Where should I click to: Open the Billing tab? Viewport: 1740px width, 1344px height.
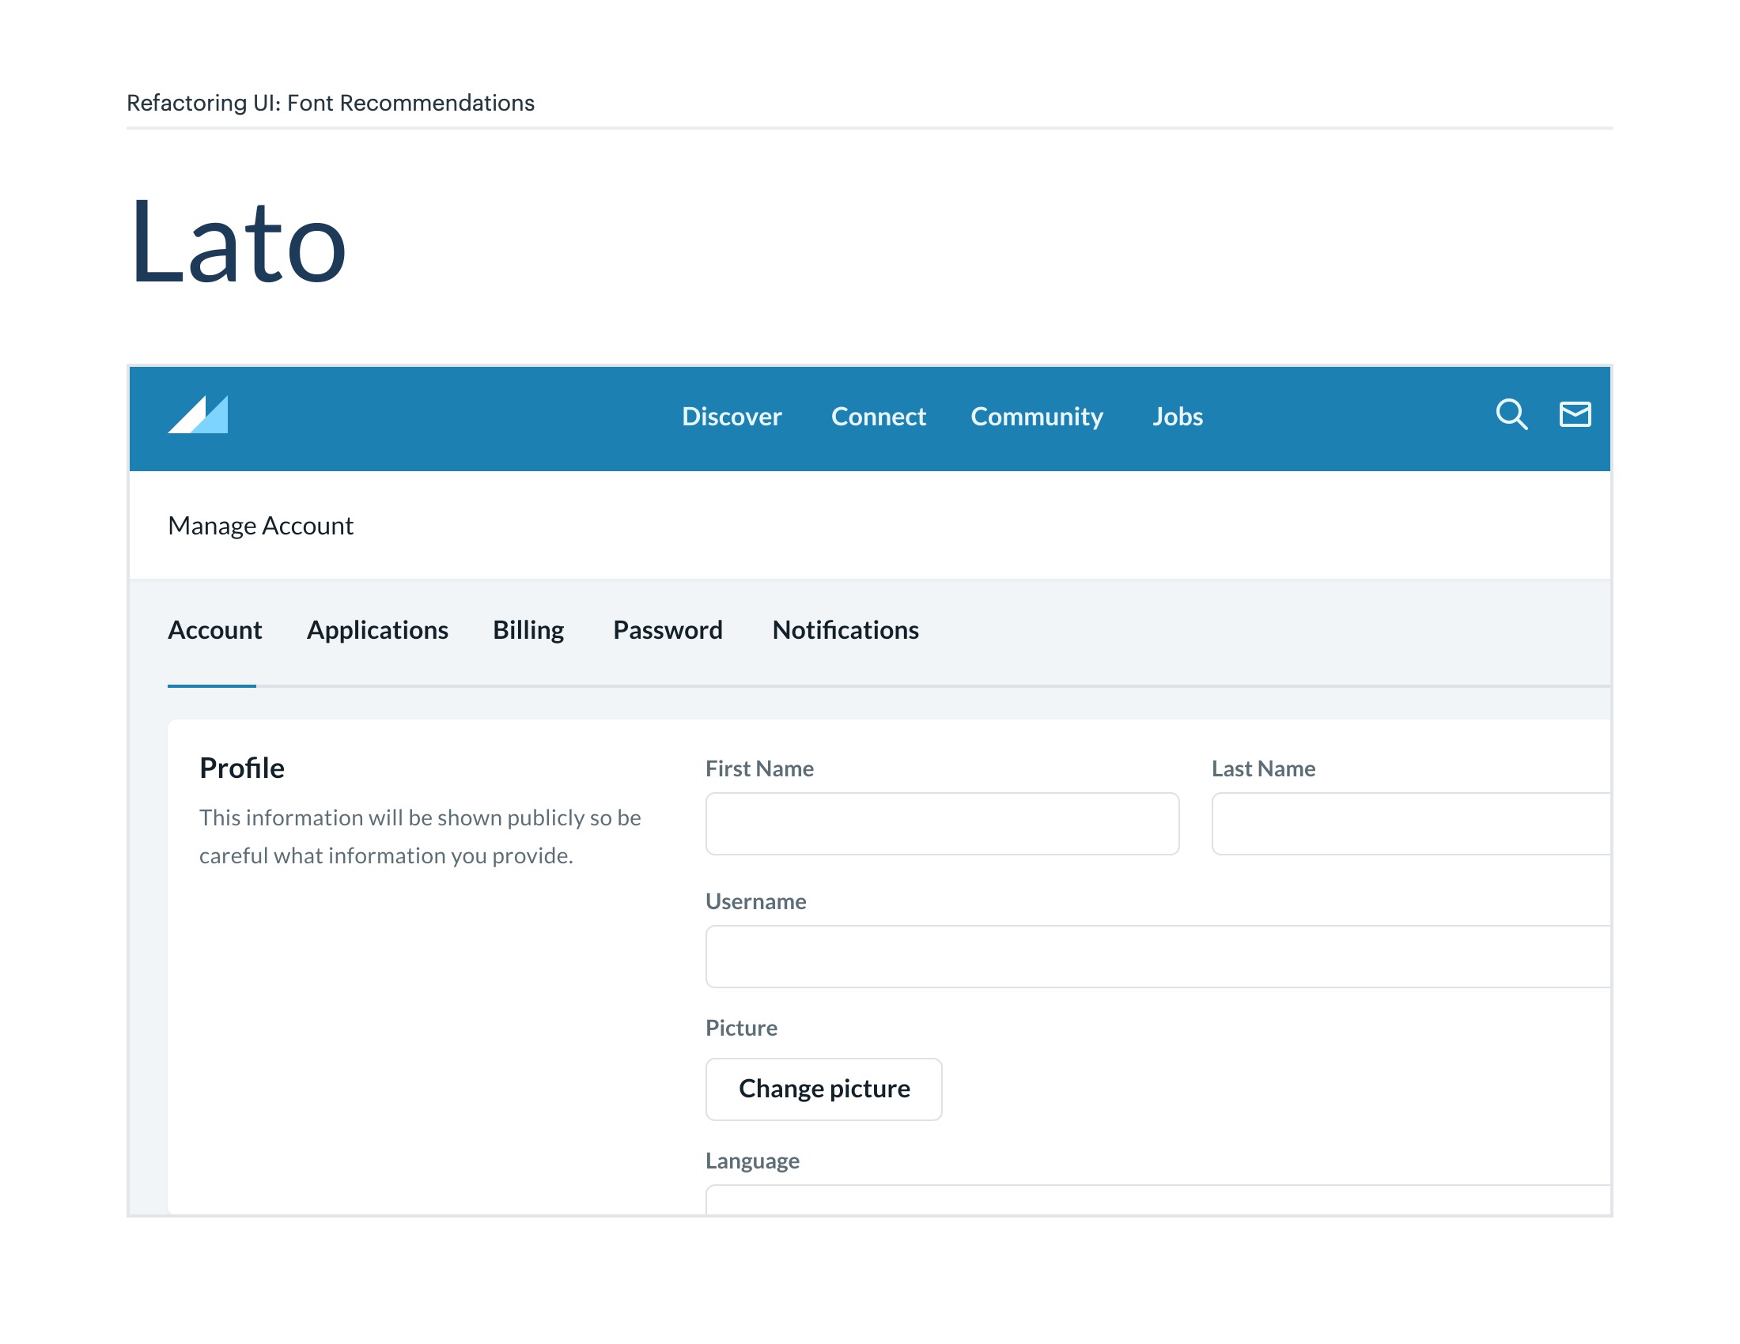[528, 630]
